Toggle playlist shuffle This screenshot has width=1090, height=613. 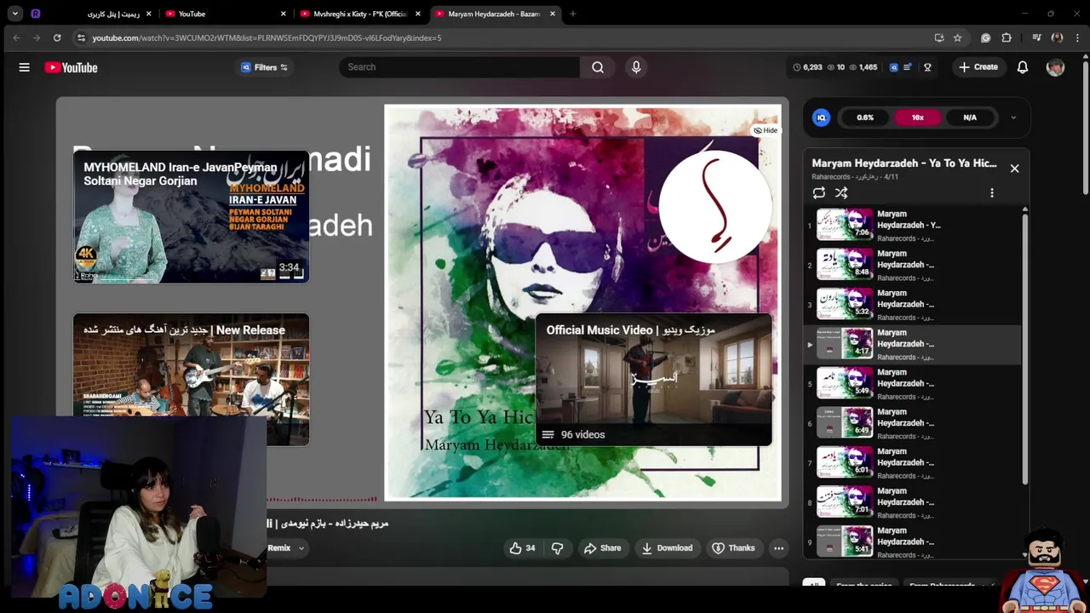point(841,193)
